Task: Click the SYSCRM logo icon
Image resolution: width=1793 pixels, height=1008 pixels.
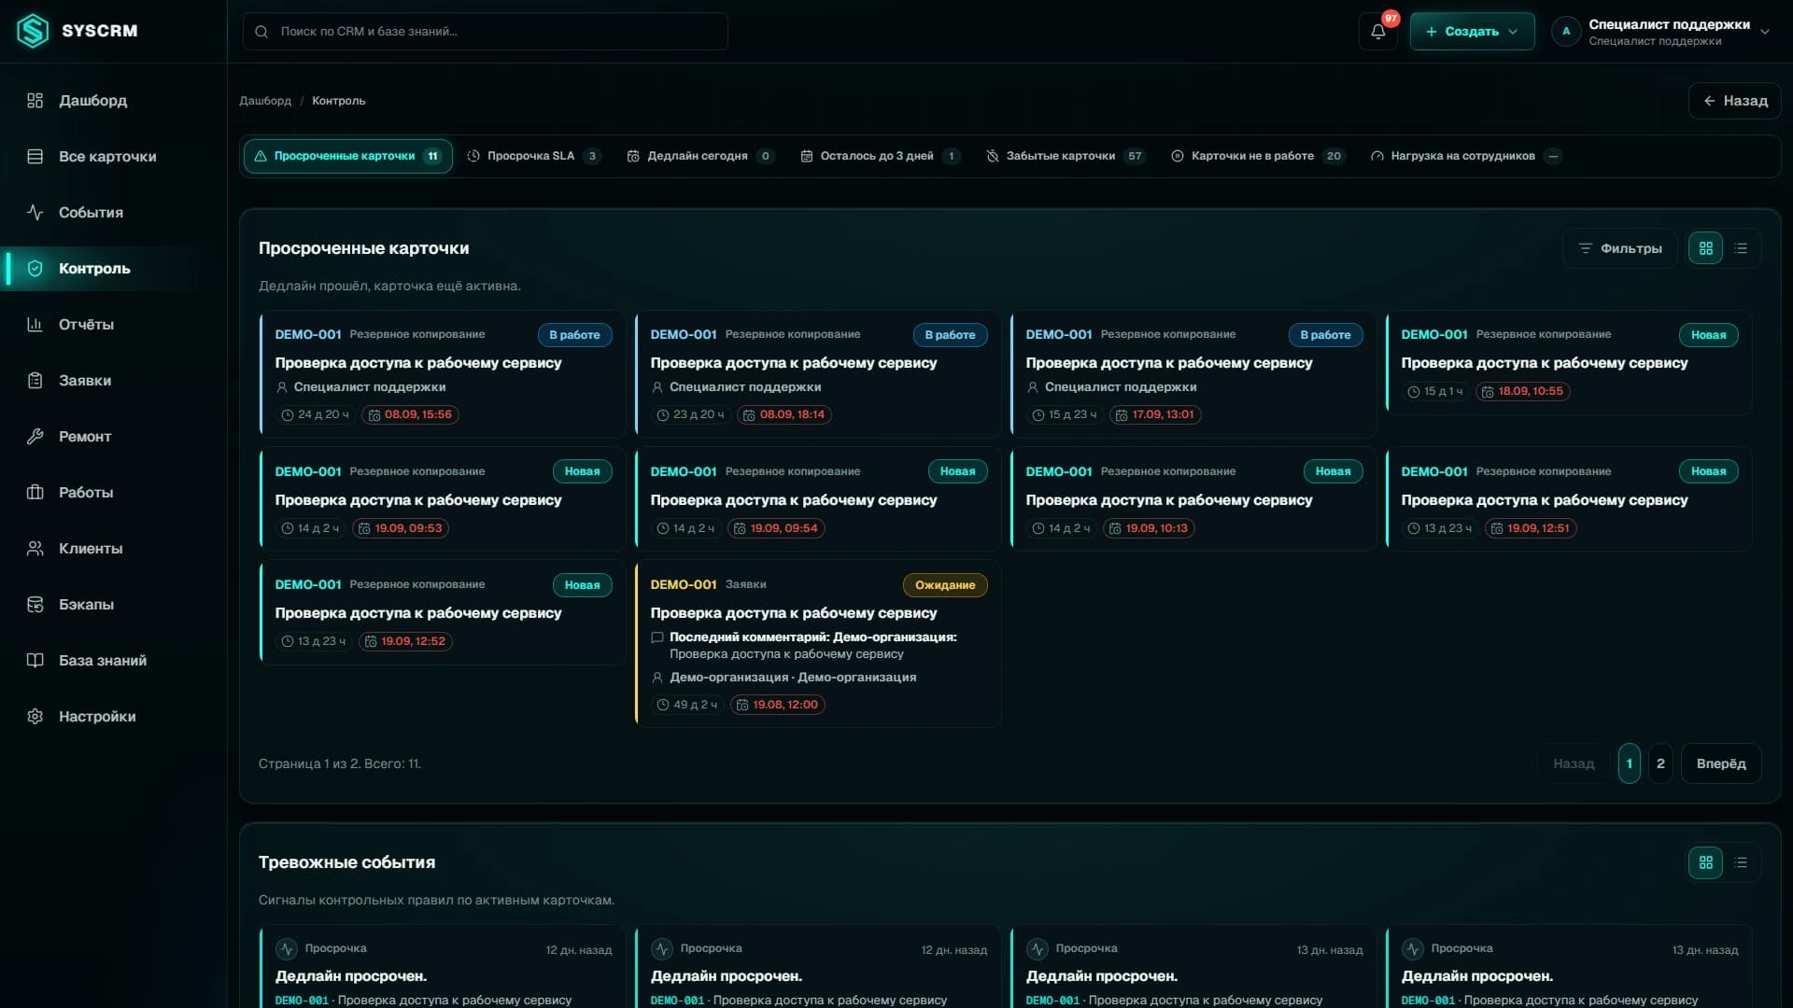Action: click(33, 31)
